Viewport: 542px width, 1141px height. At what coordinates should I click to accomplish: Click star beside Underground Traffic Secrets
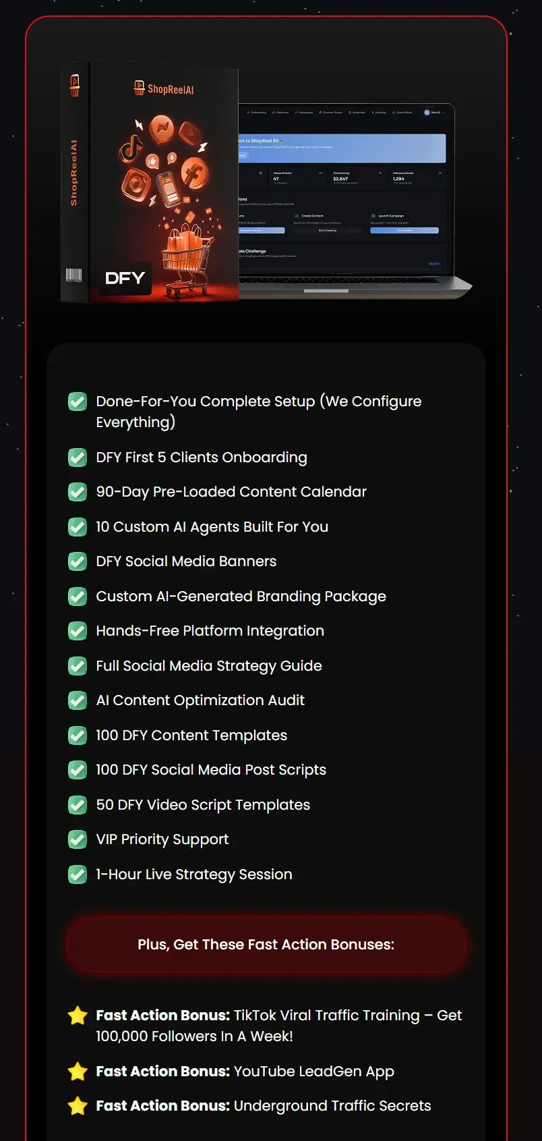pyautogui.click(x=78, y=1106)
